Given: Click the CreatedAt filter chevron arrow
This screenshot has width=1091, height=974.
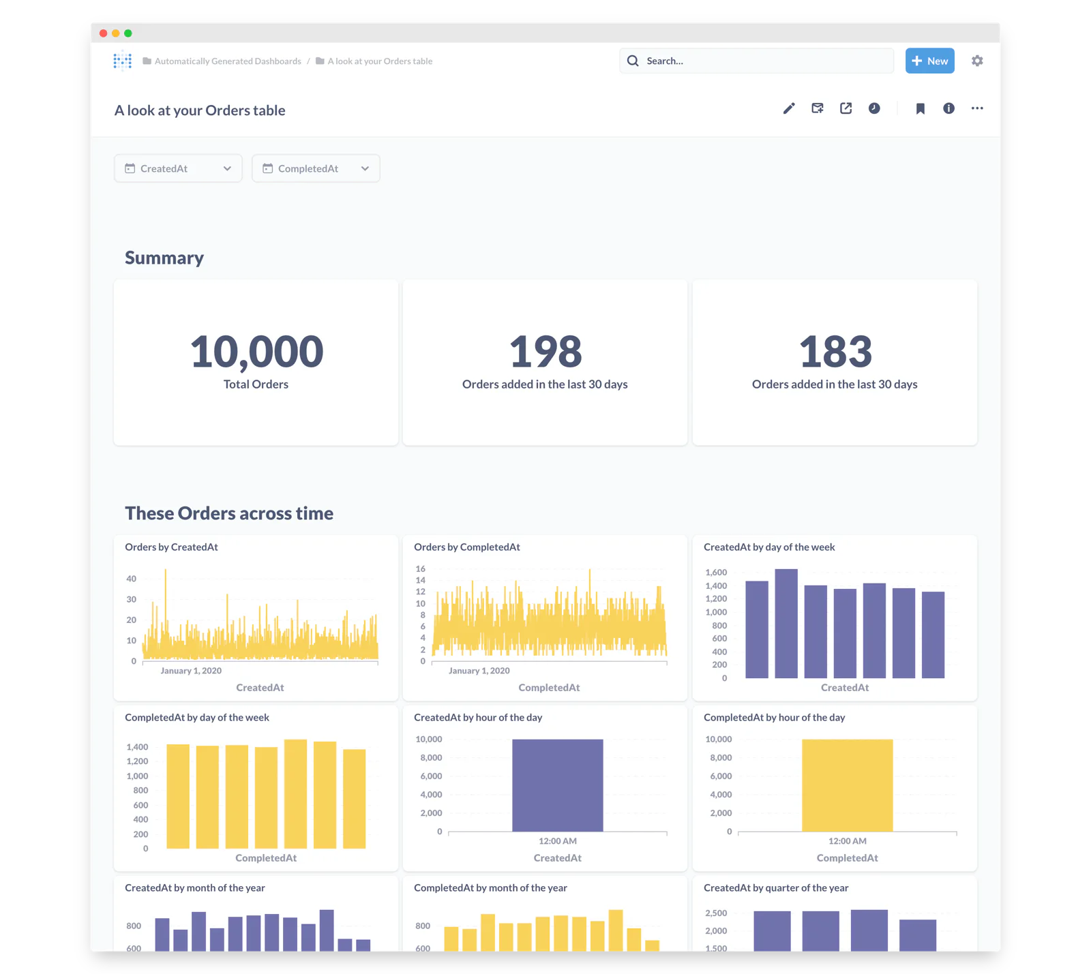Looking at the screenshot, I should tap(227, 168).
